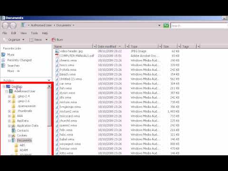
Task: Click the audio icon of car.wma
Action: click(57, 84)
